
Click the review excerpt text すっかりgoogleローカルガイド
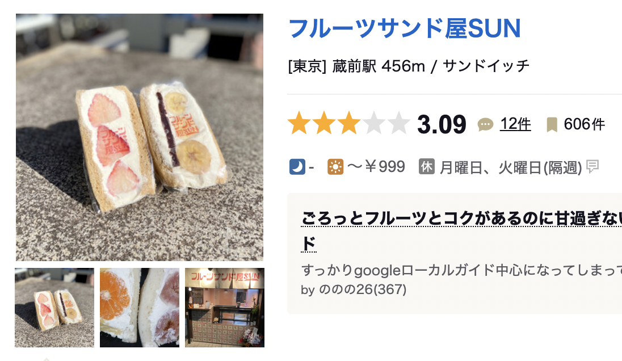tap(461, 270)
